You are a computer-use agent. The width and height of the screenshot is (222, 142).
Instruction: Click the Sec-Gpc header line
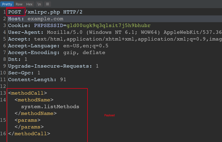[24, 73]
